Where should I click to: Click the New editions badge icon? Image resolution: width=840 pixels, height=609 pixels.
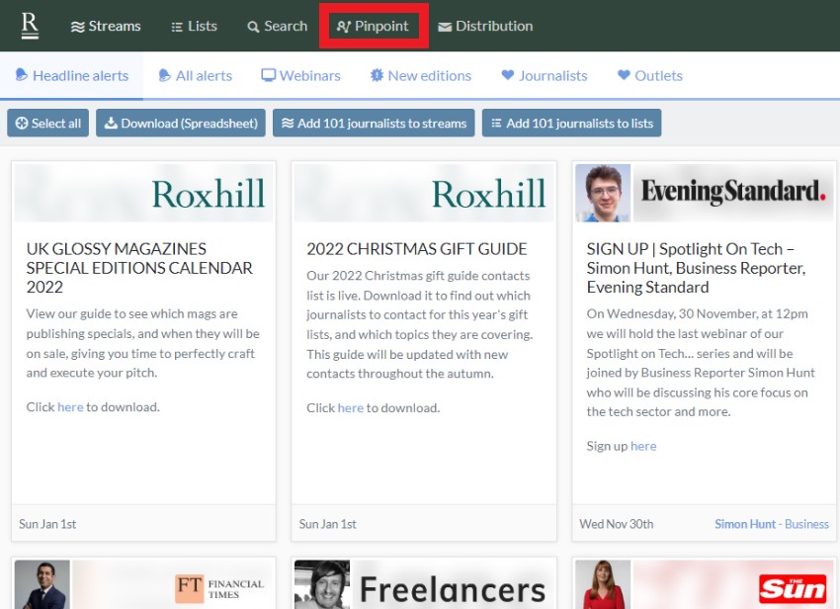click(378, 75)
